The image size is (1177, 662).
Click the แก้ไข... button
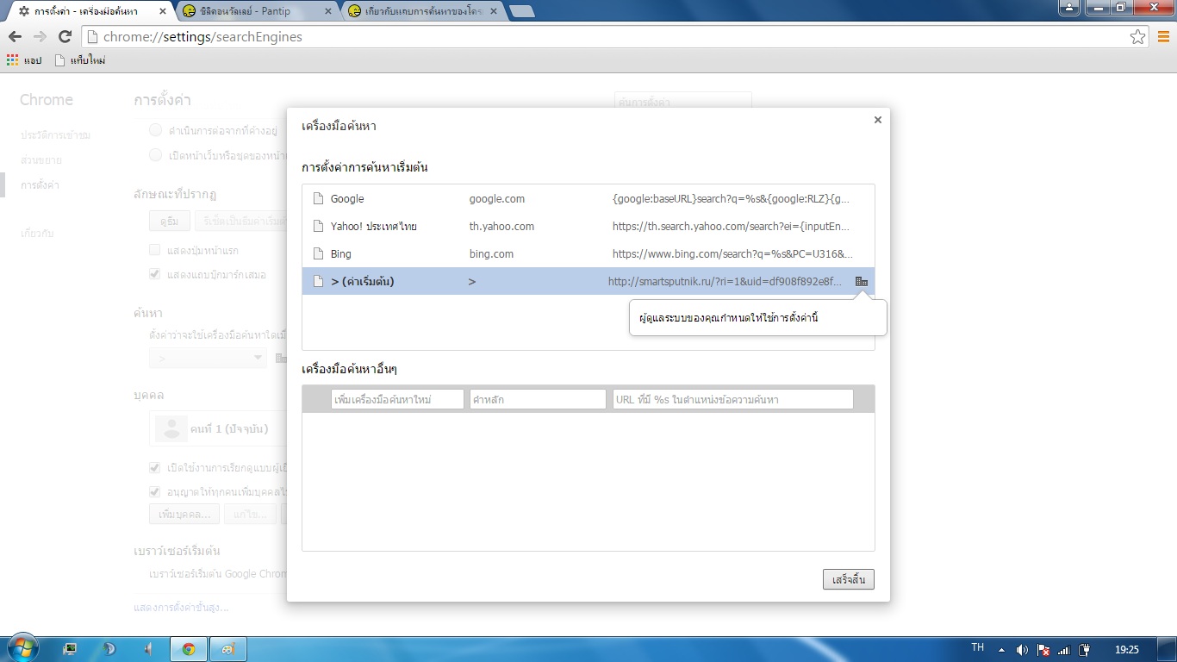tap(250, 515)
